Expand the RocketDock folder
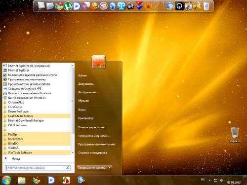247x185 pixels. (x=37, y=139)
